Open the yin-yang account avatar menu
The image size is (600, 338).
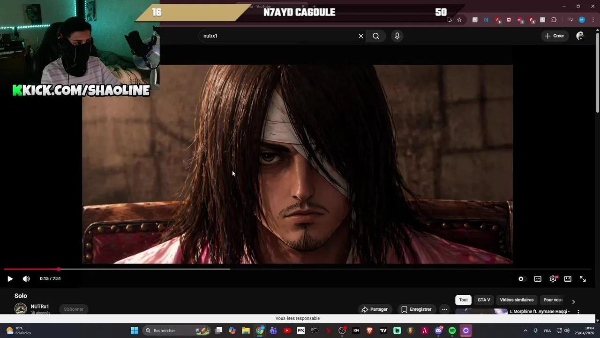tap(580, 36)
